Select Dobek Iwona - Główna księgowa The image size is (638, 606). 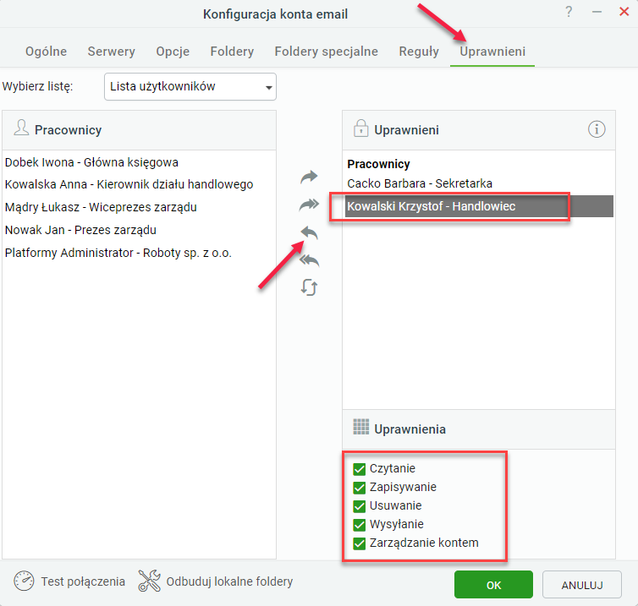[91, 162]
